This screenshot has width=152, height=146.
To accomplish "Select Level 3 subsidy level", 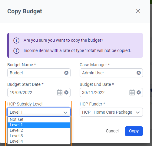I will [39, 136].
